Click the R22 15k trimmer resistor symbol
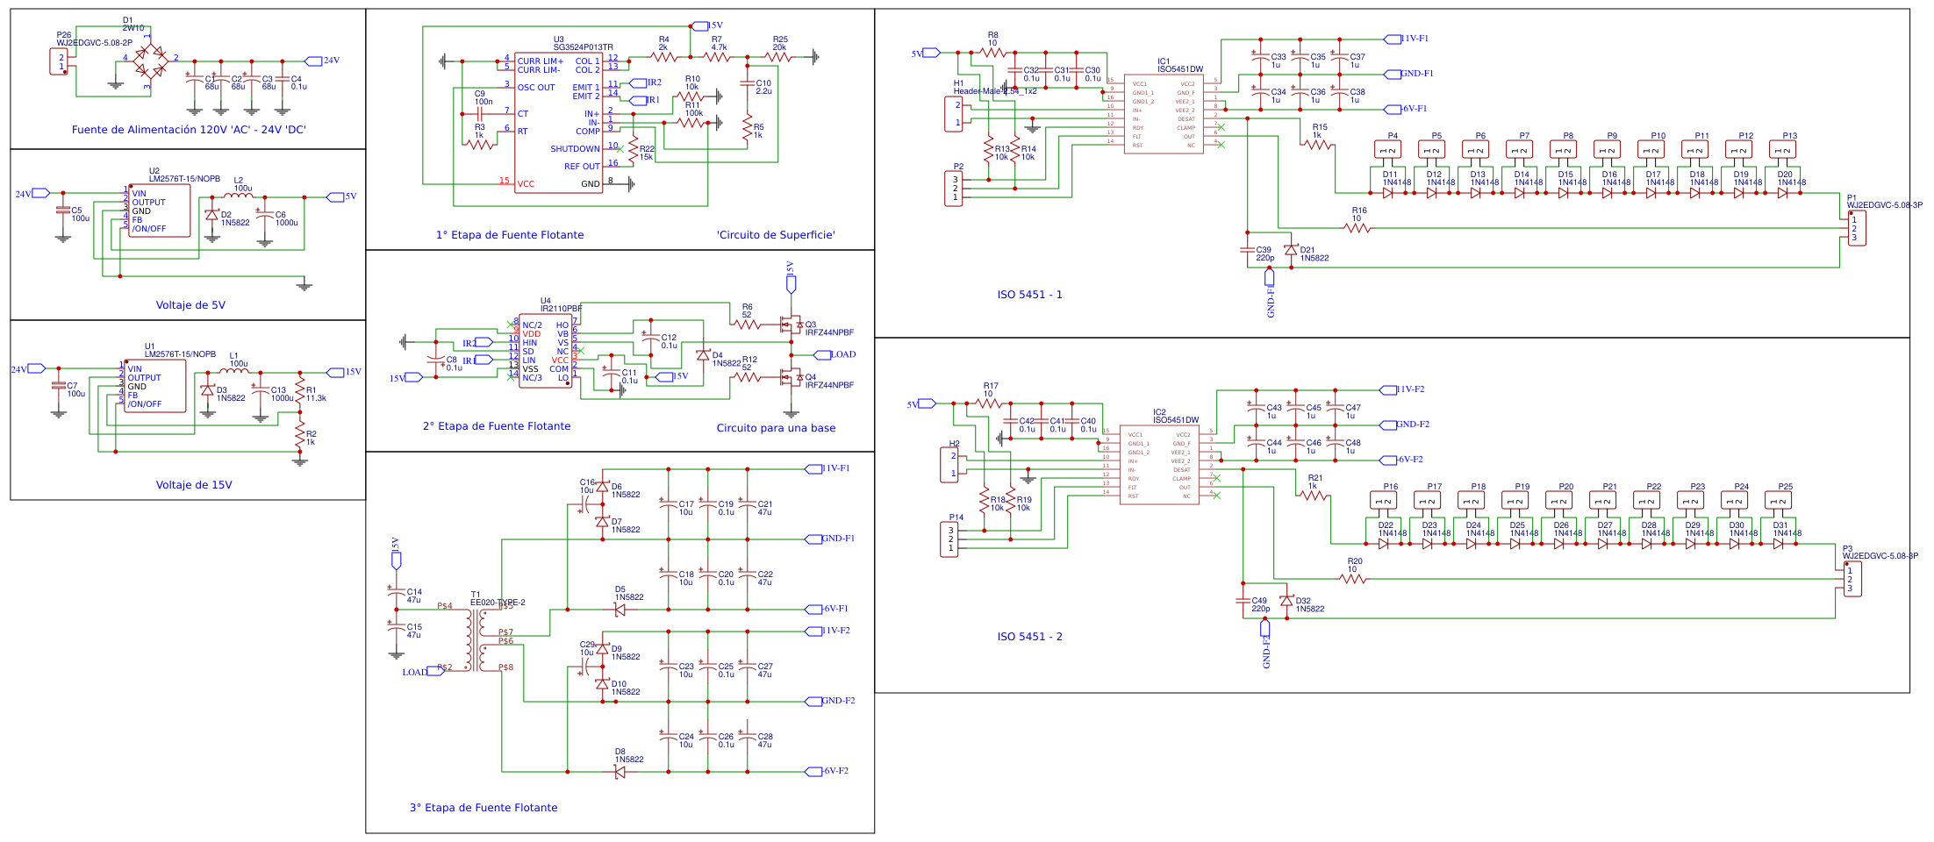This screenshot has width=1934, height=842. 634,149
